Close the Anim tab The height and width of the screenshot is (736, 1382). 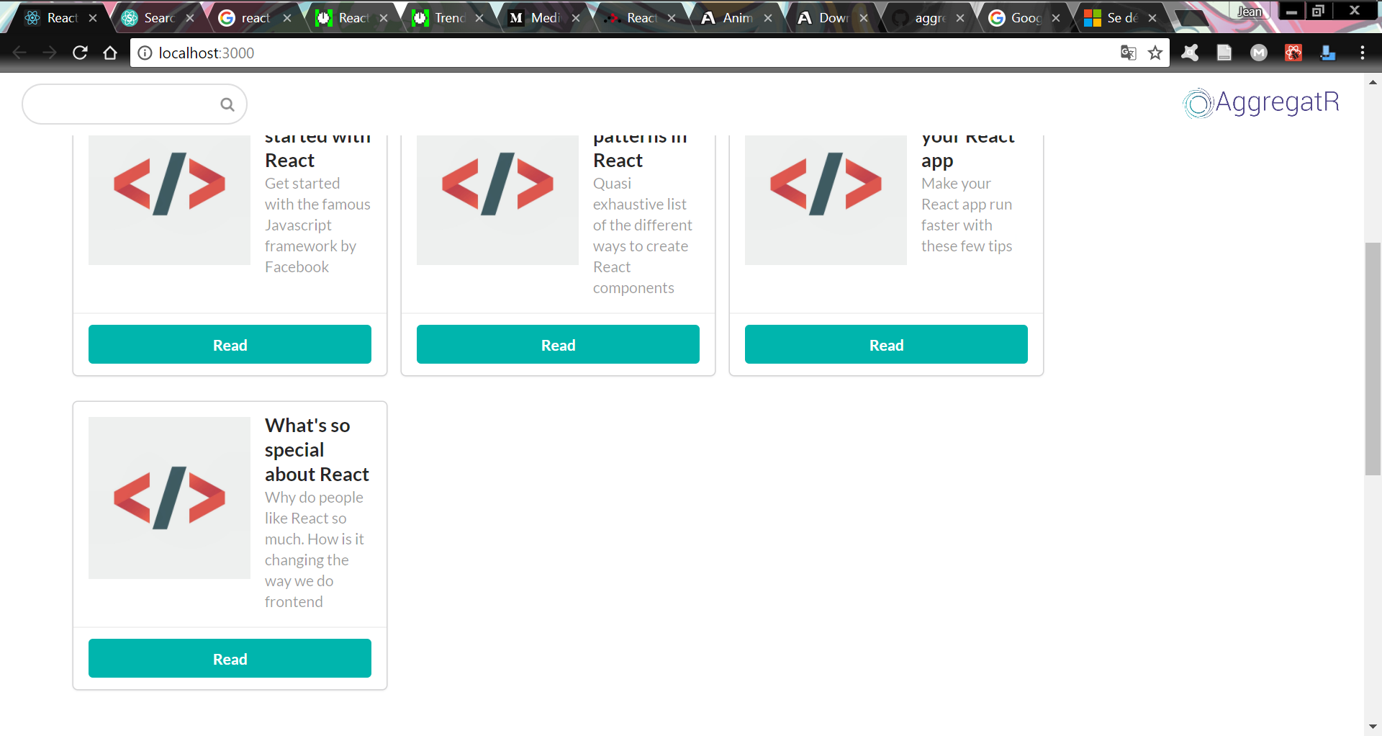(768, 18)
